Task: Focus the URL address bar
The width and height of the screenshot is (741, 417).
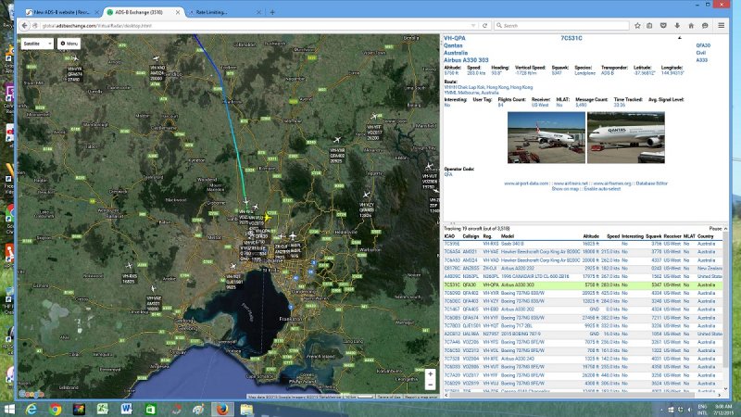Action: 256,26
